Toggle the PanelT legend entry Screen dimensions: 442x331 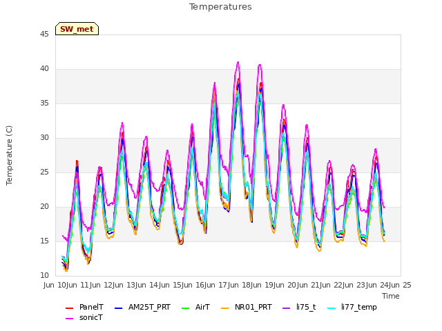[84, 307]
